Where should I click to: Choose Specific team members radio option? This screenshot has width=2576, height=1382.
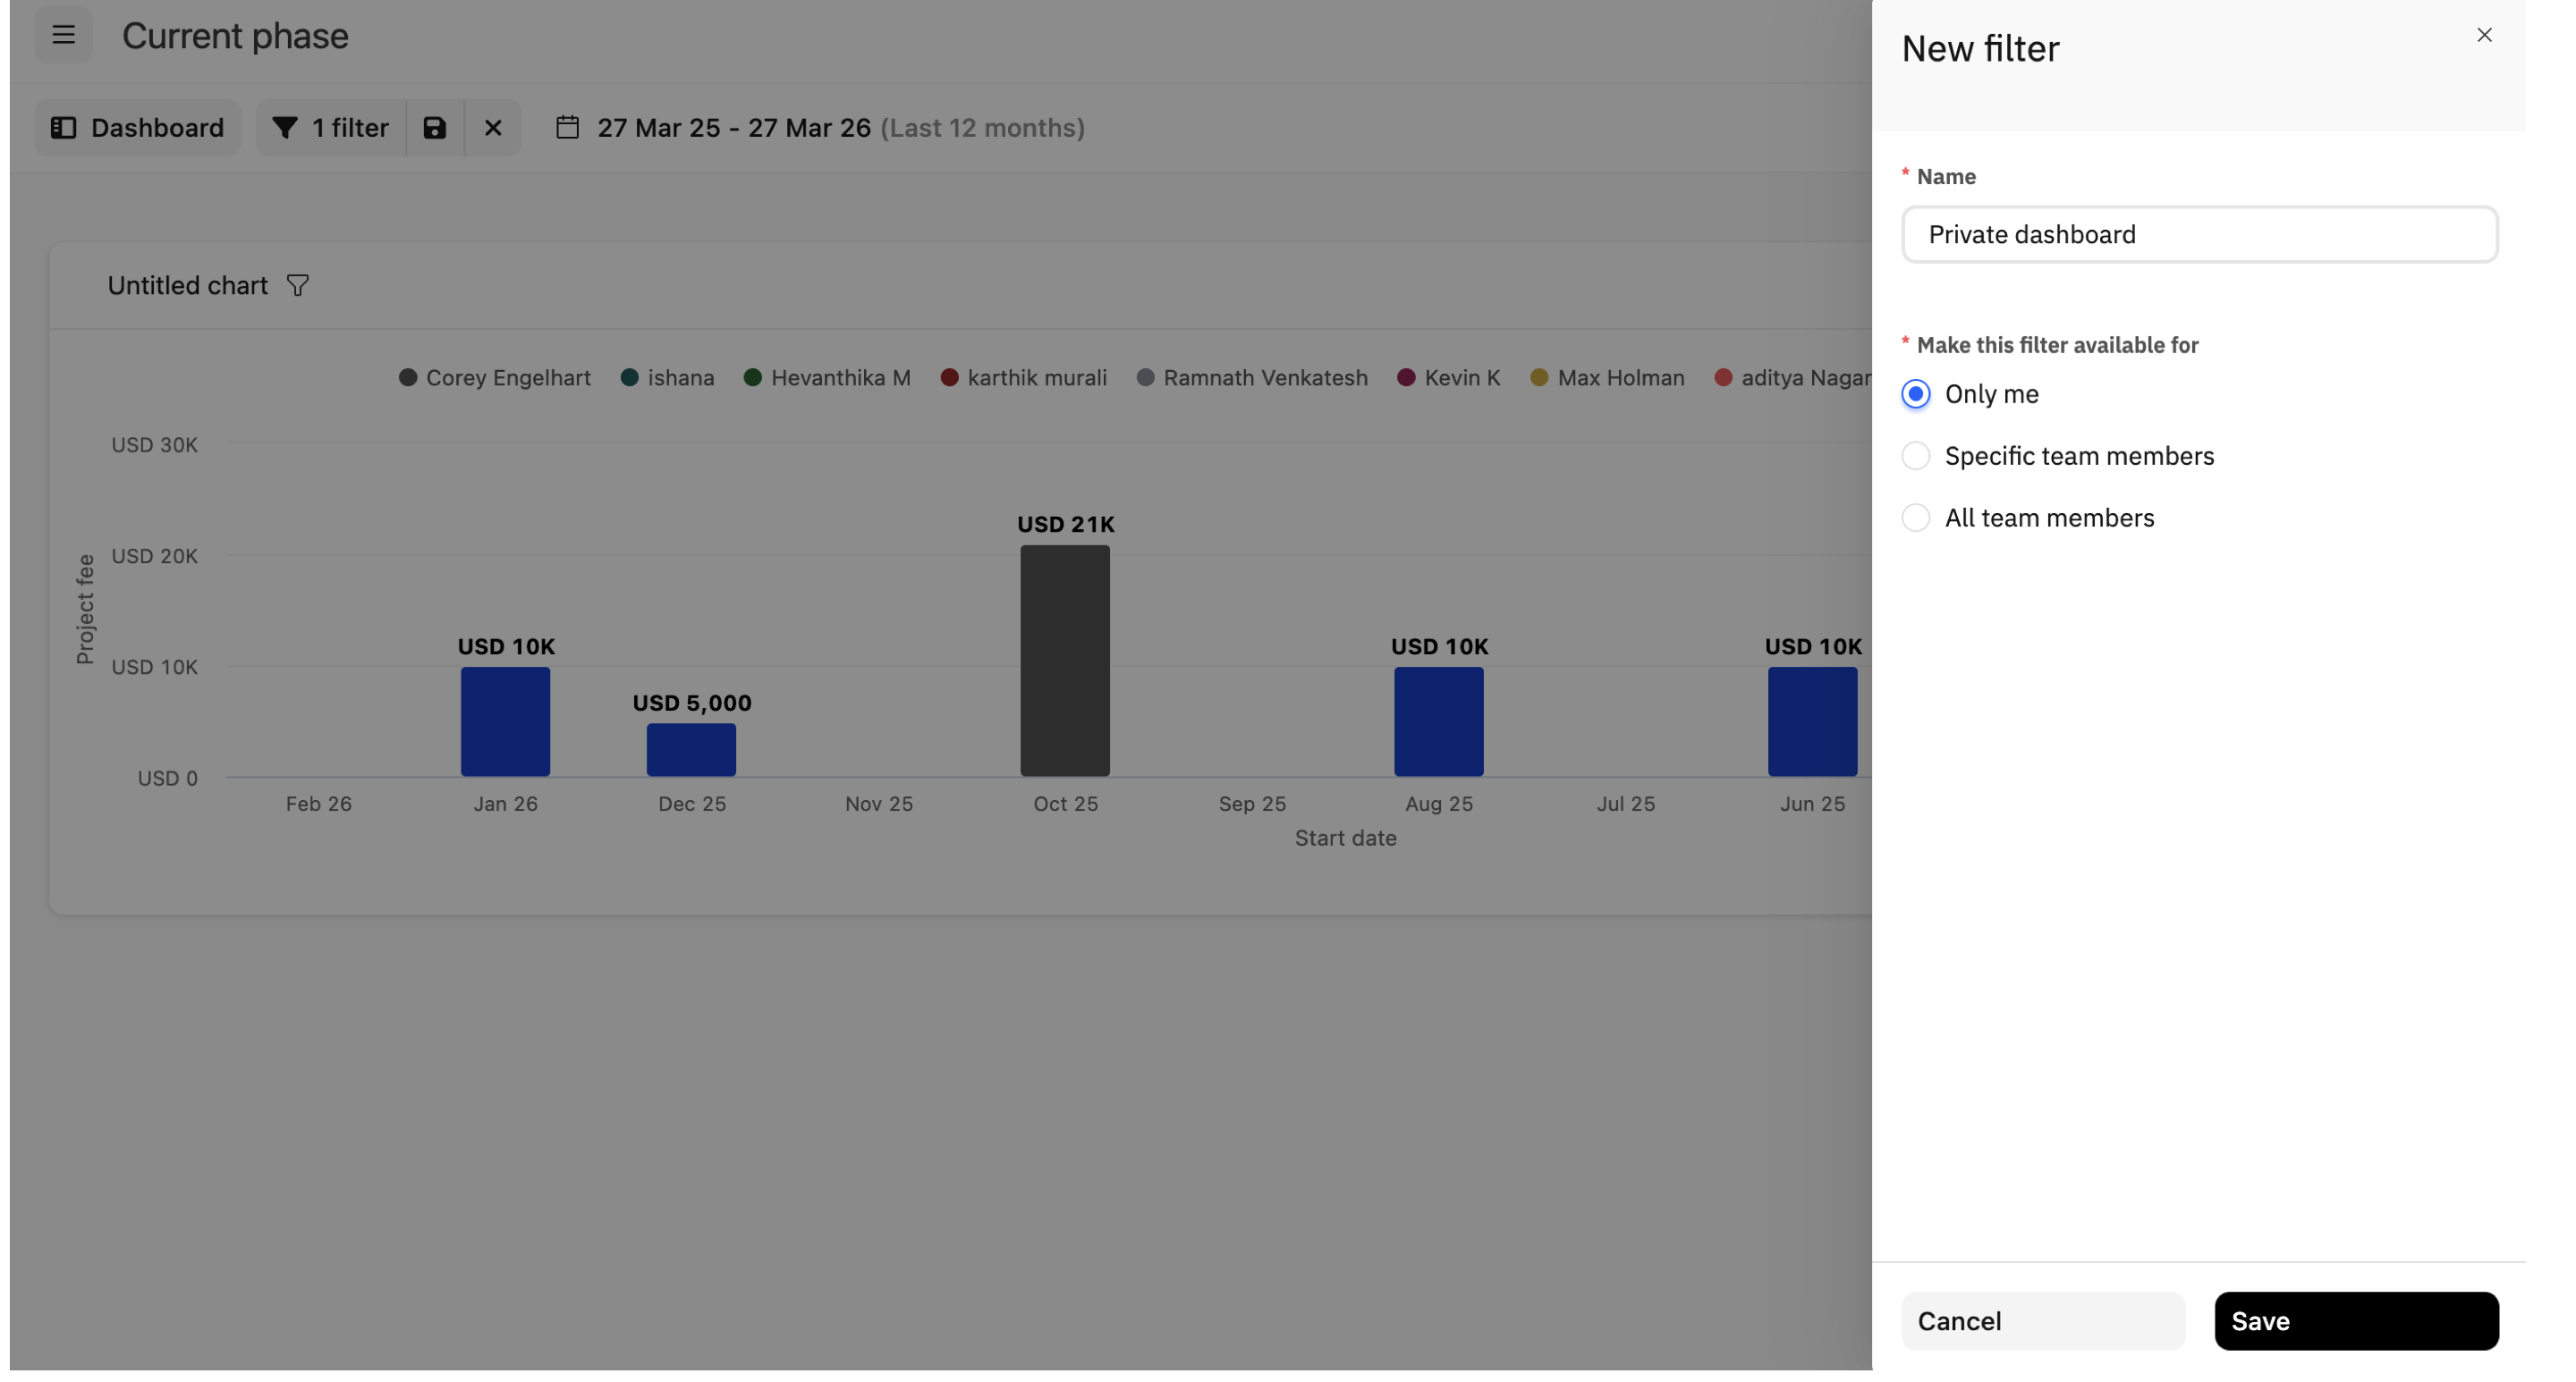tap(1915, 457)
